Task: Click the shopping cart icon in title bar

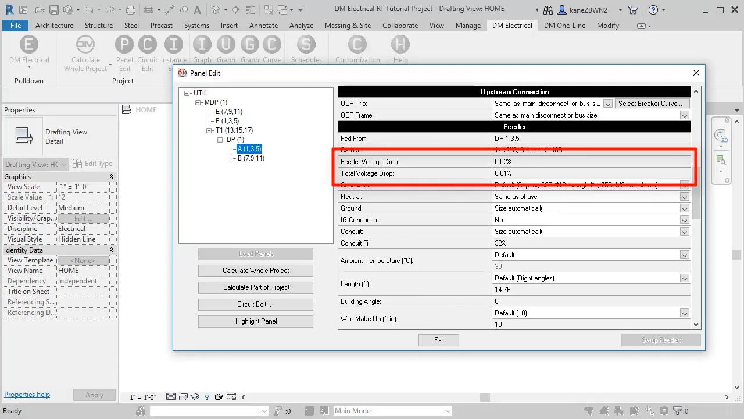Action: (633, 10)
